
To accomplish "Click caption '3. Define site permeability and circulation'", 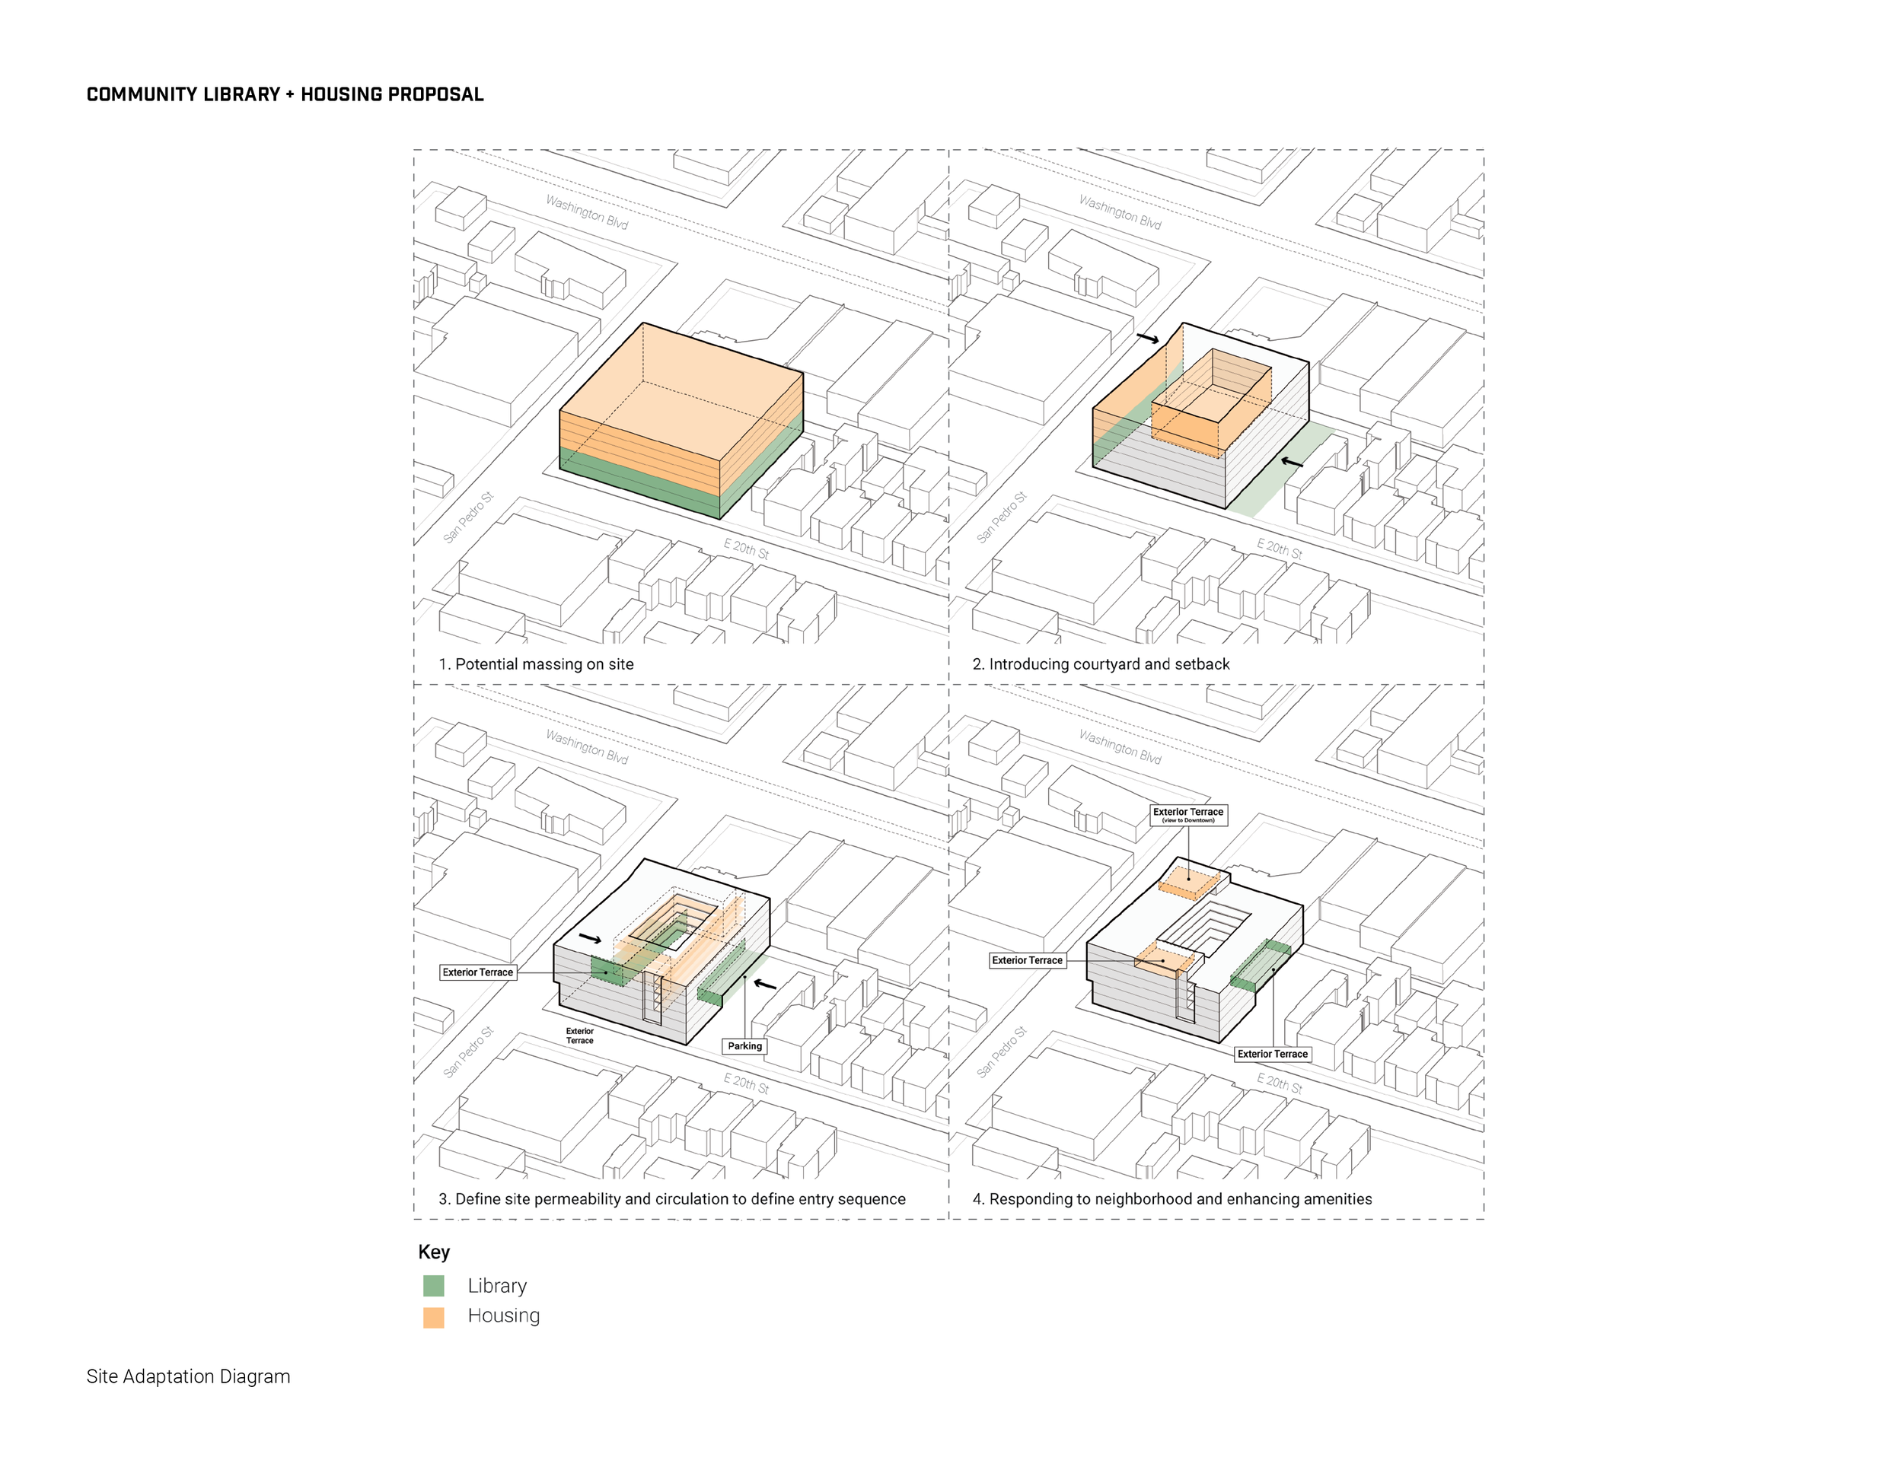I will point(672,1198).
